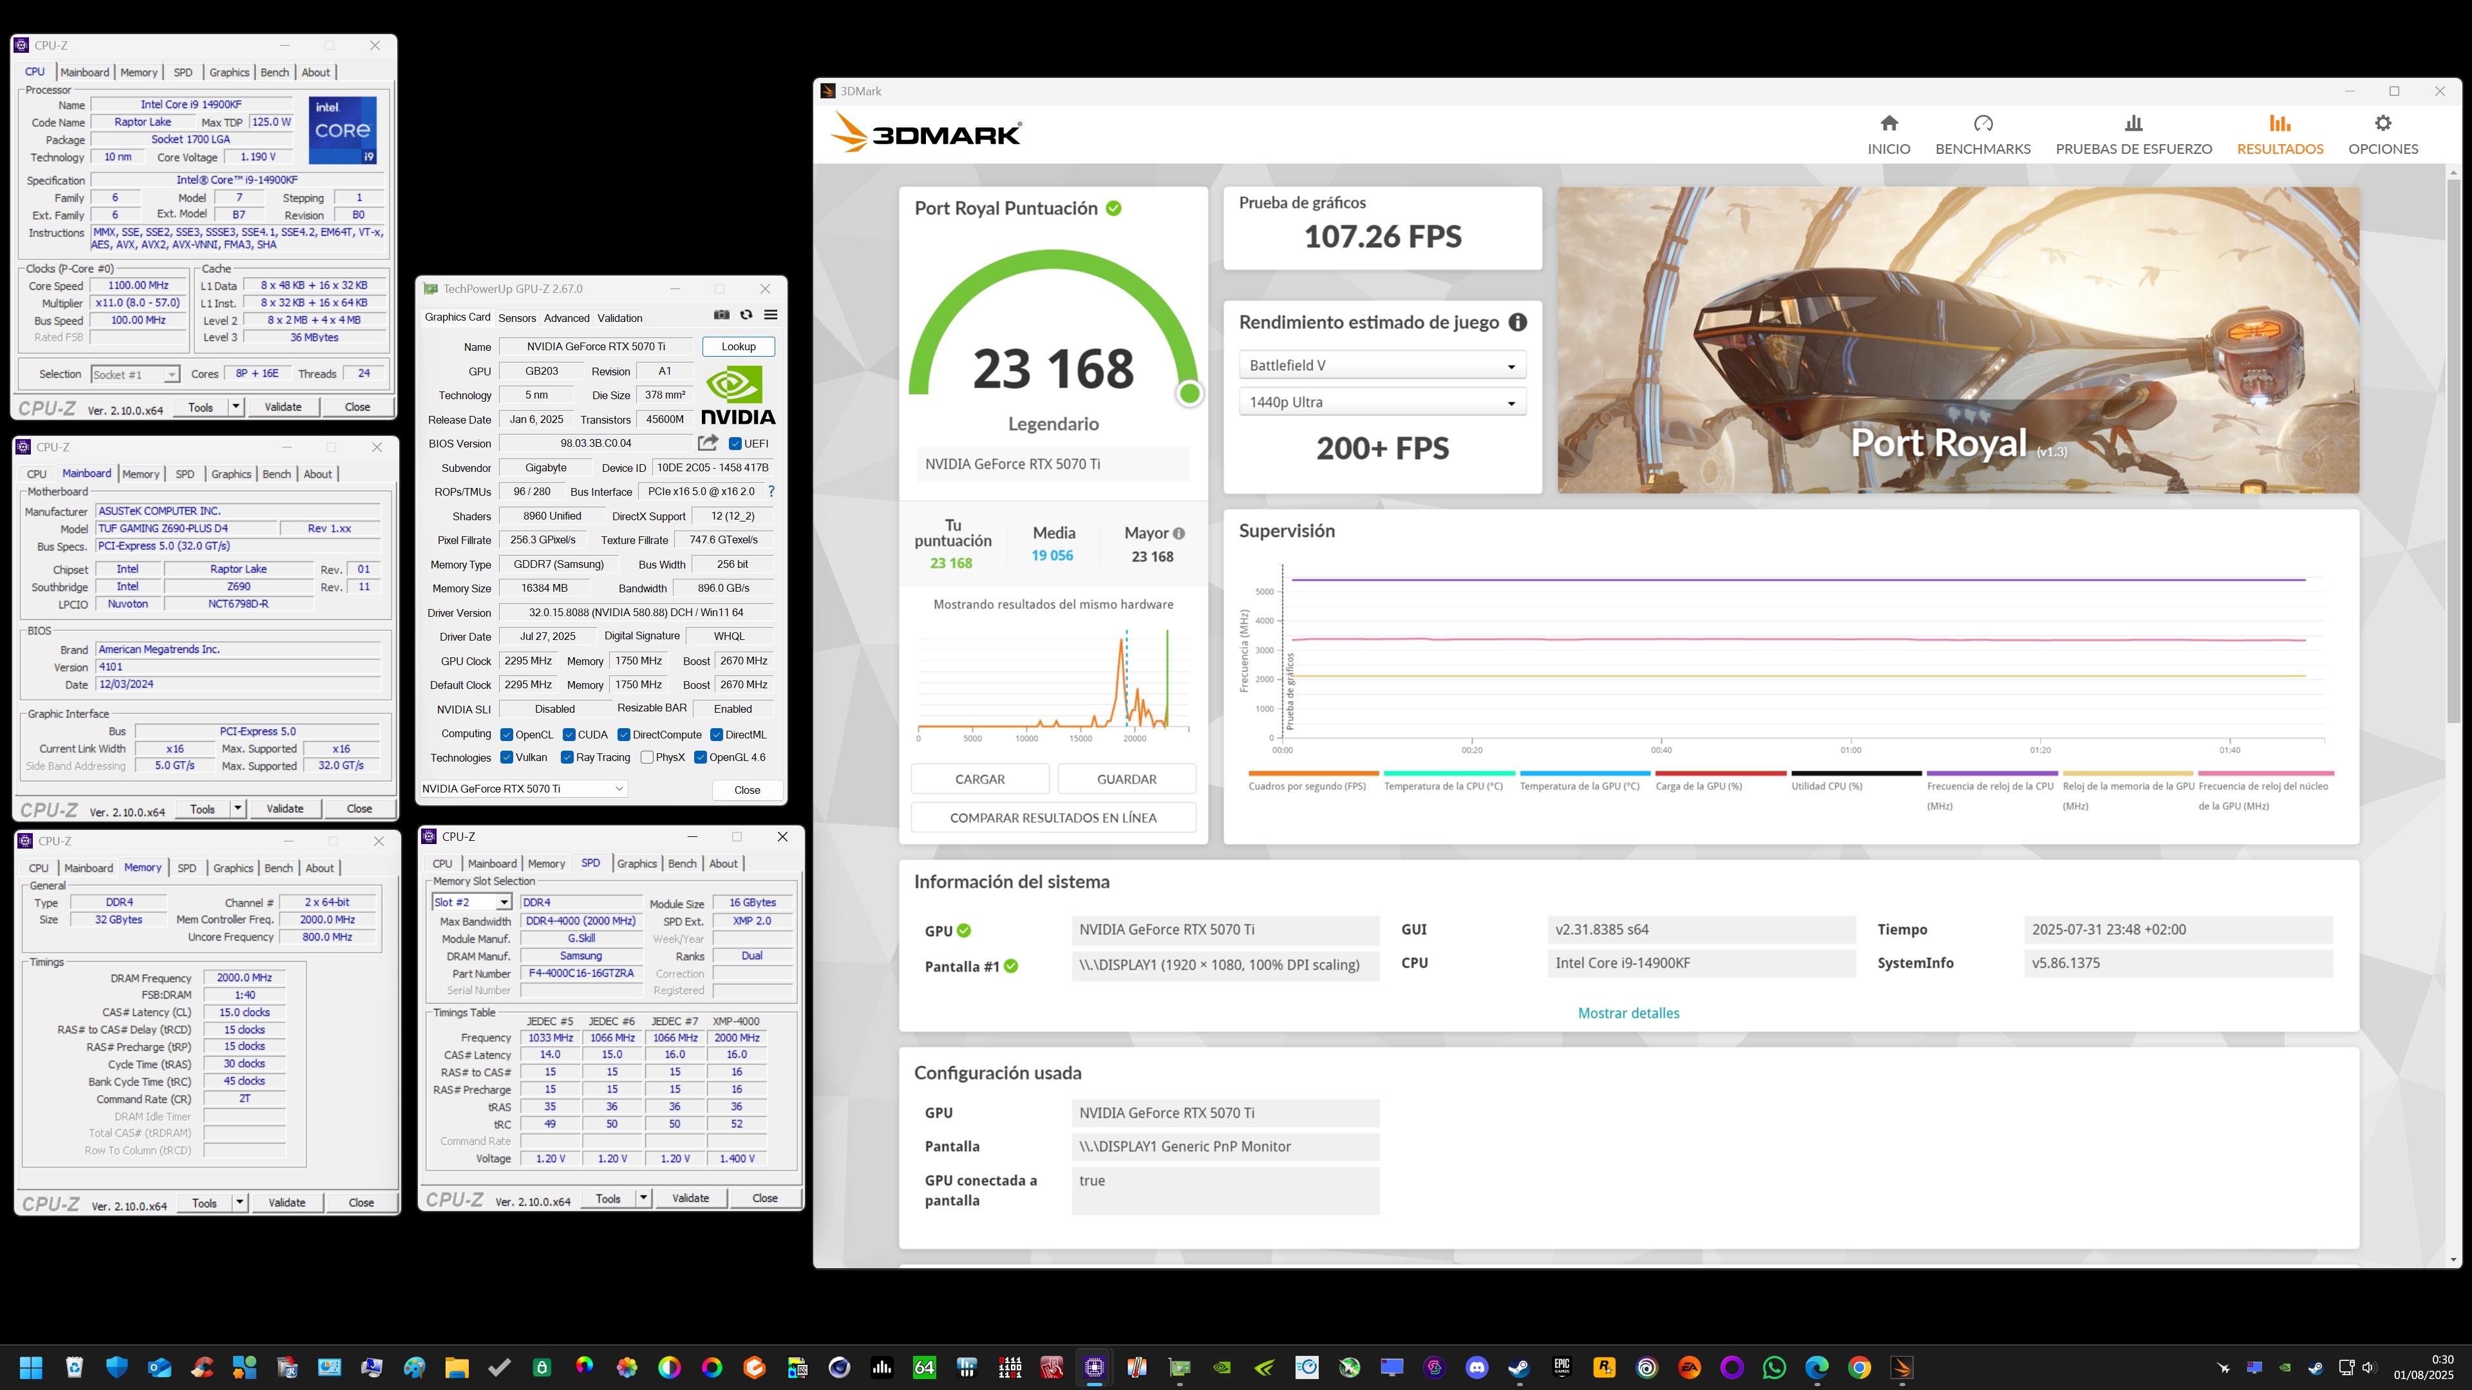
Task: Switch to Advanced tab in GPU-Z
Action: pyautogui.click(x=566, y=317)
